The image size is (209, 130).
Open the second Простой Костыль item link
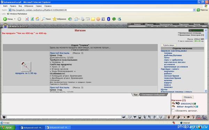[x=60, y=88]
